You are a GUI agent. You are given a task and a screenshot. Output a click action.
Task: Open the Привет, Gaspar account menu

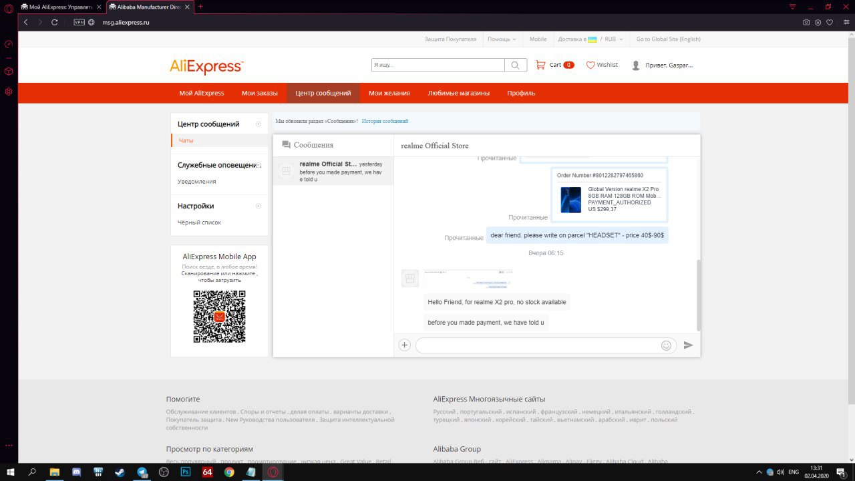[x=663, y=65]
